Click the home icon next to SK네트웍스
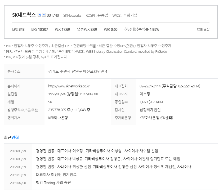223x192 pixels. click(x=39, y=15)
